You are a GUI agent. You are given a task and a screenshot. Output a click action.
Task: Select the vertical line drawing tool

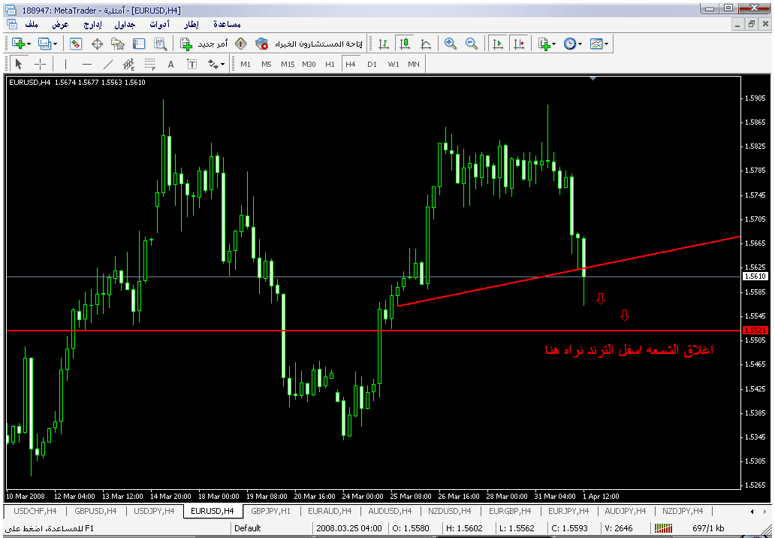[x=65, y=64]
